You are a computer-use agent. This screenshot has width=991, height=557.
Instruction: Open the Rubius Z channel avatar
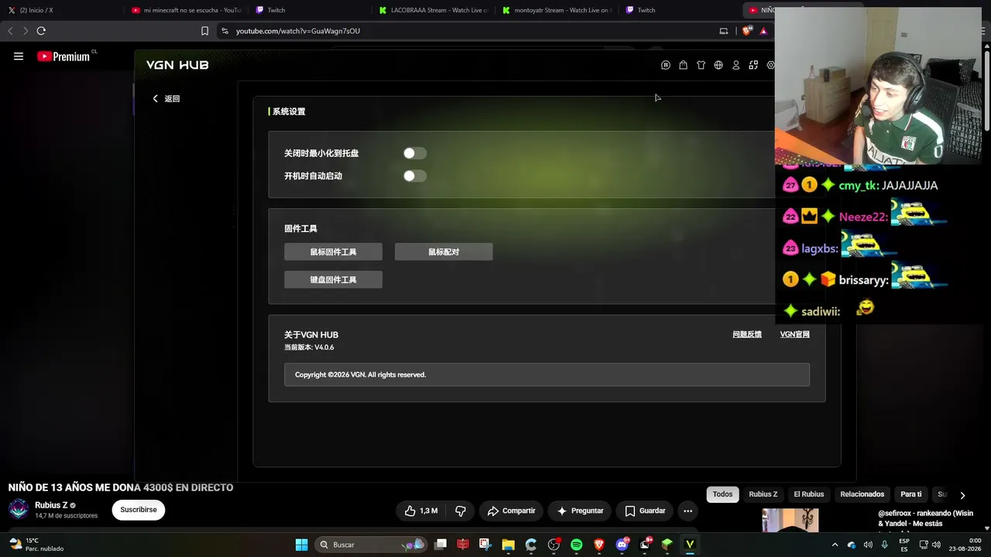coord(19,509)
